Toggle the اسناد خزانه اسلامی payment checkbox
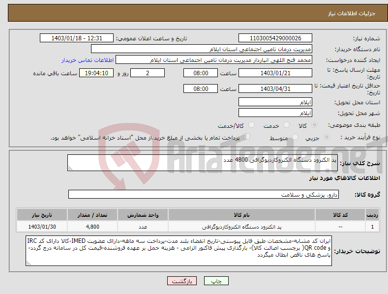Screen dimensions: 388x294 coord(247,136)
